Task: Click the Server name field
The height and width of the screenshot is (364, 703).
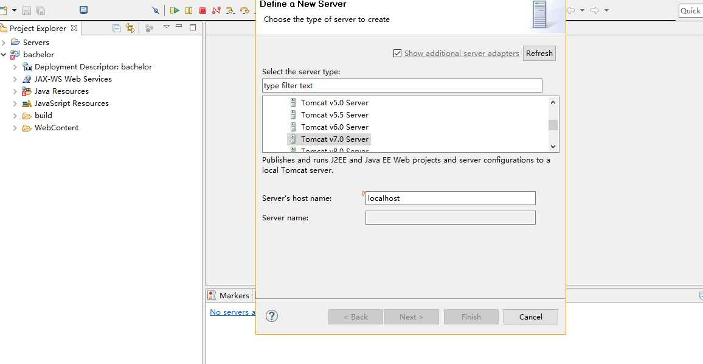Action: pyautogui.click(x=451, y=218)
